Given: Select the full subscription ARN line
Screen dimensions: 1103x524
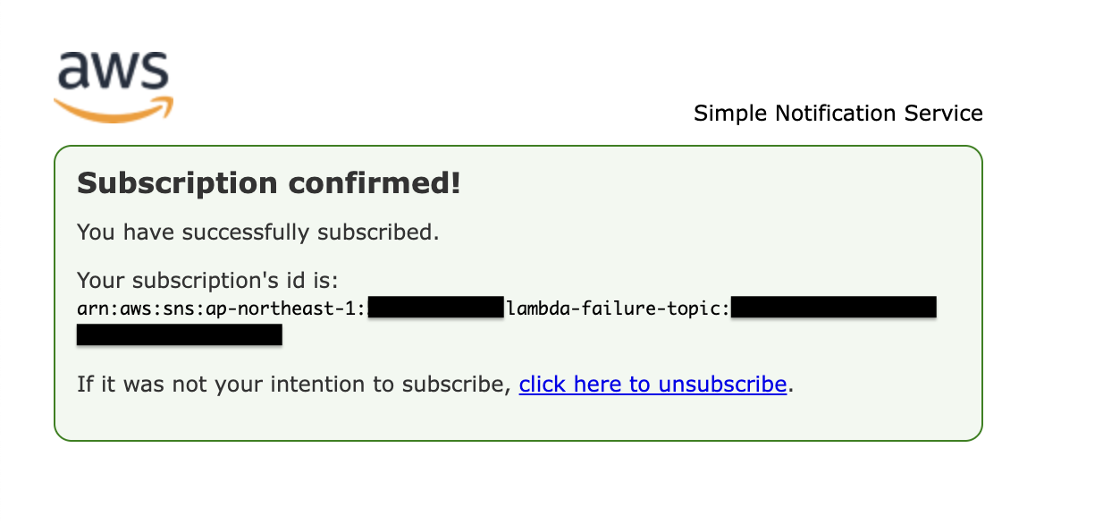Looking at the screenshot, I should [x=506, y=308].
